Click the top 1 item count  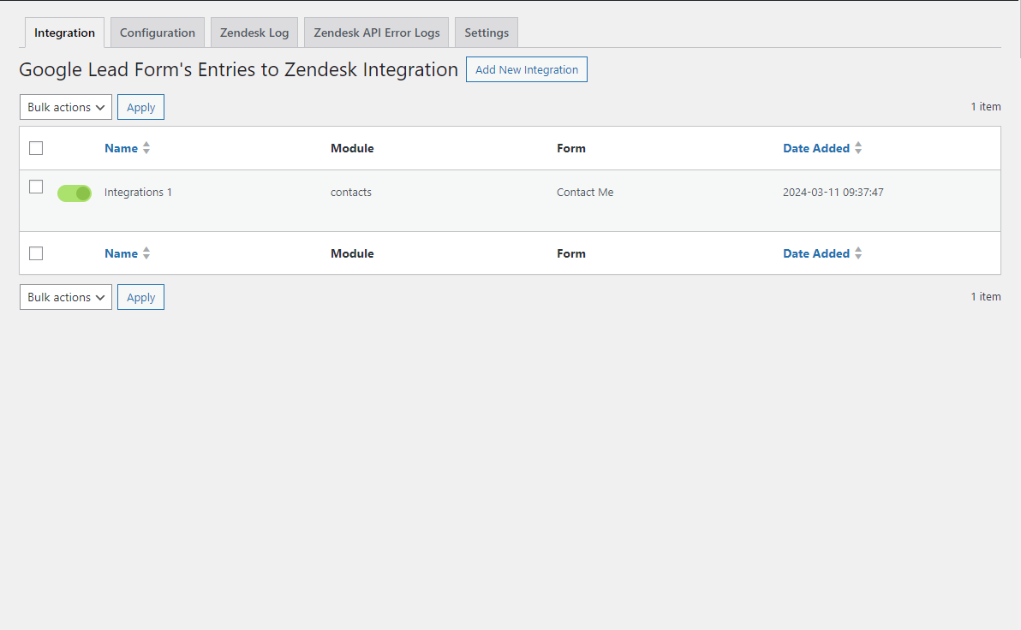click(986, 107)
